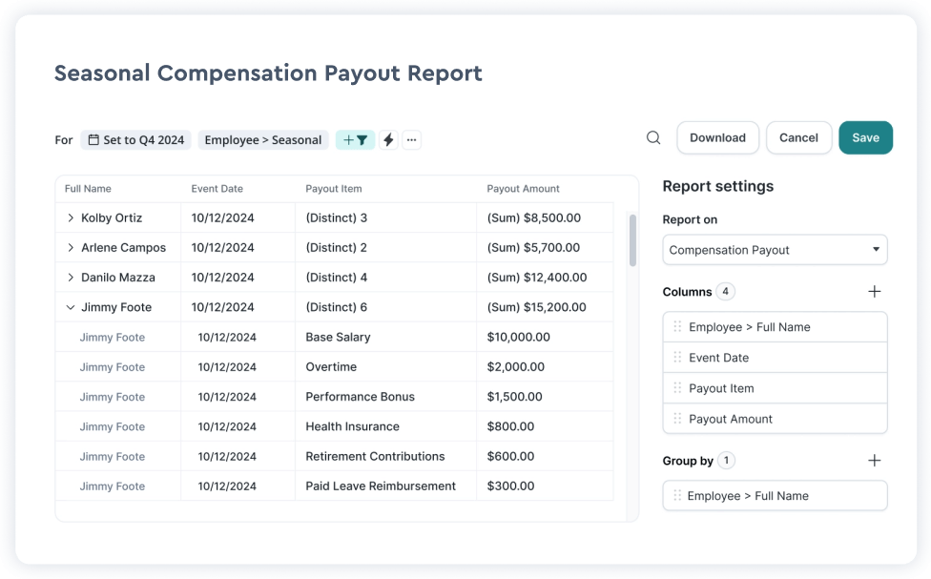
Task: Click the Set to Q4 2024 date filter
Action: pos(136,140)
